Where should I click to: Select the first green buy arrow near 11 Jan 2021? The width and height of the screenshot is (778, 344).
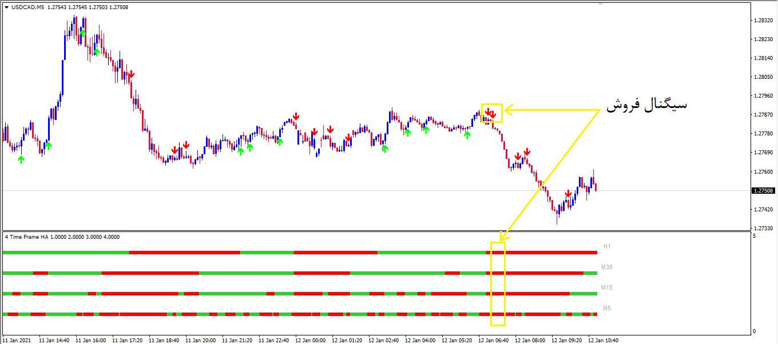21,159
